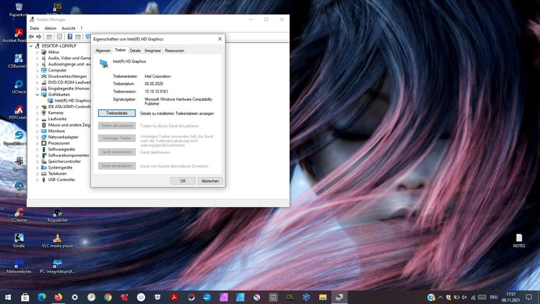Select Laufwerke in the device tree
This screenshot has width=540, height=304.
point(57,119)
